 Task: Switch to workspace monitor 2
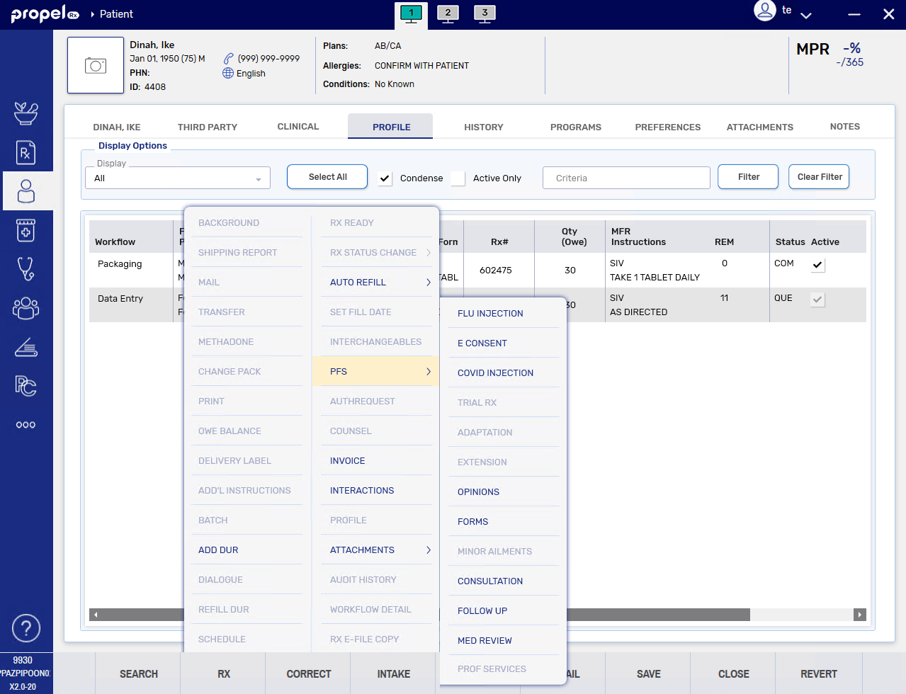pyautogui.click(x=448, y=13)
